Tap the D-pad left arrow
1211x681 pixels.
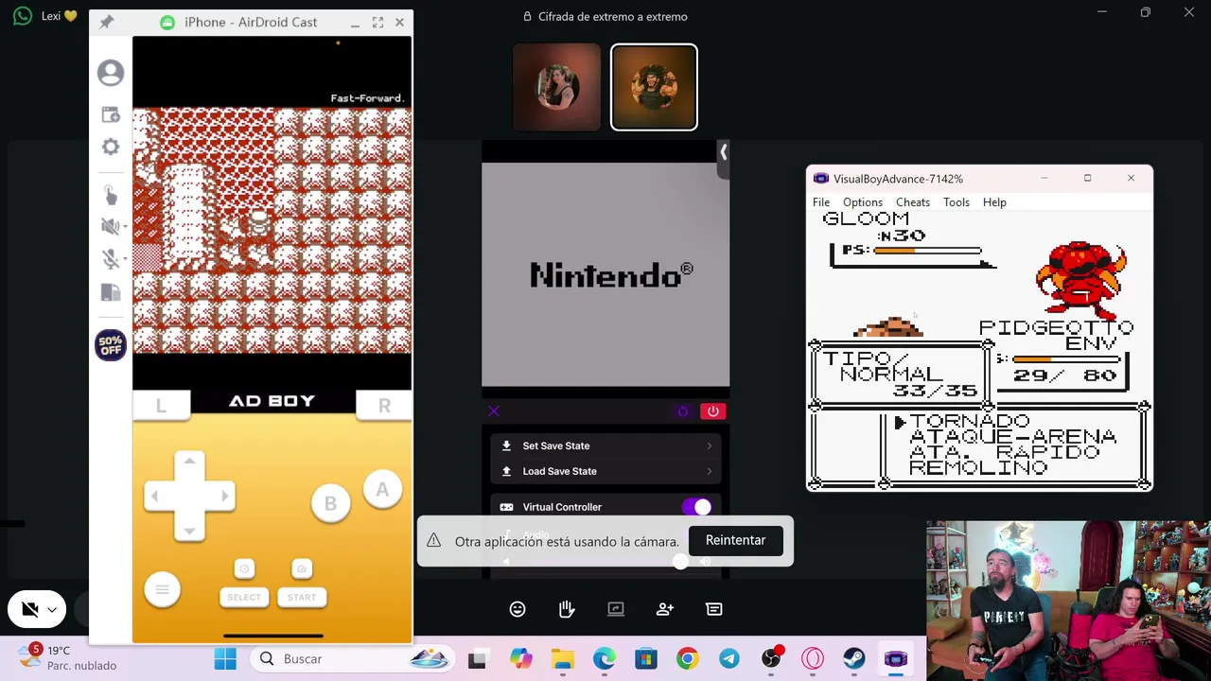coord(155,496)
